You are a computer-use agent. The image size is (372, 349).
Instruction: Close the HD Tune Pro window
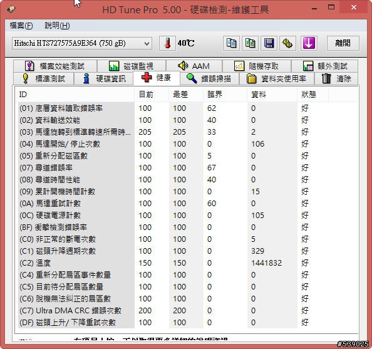354,8
